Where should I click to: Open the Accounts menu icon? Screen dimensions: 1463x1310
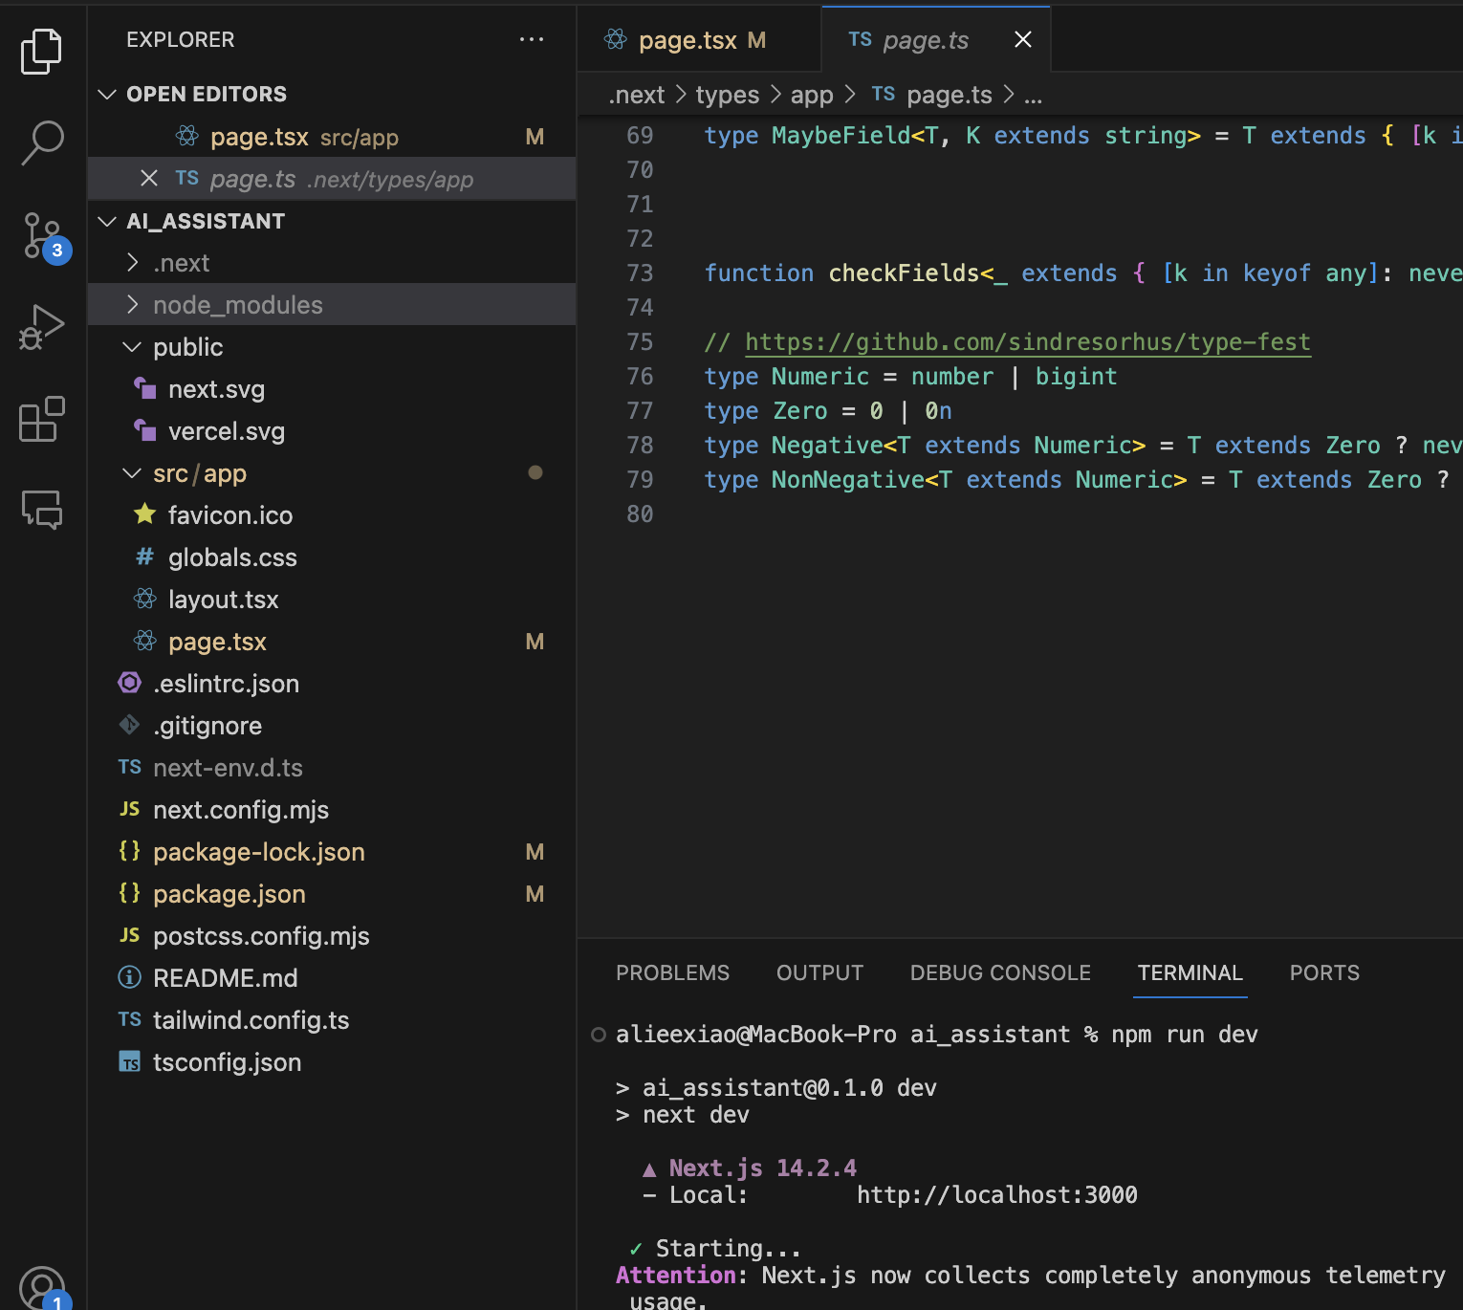(42, 1287)
